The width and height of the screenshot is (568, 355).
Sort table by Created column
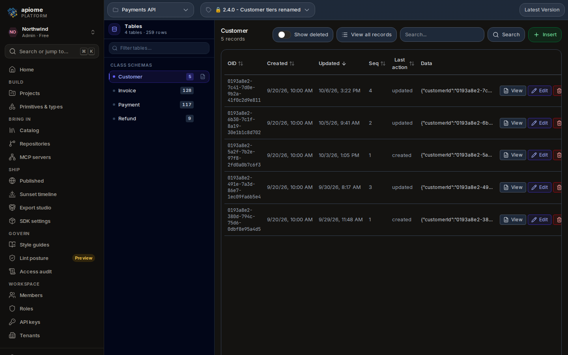[x=280, y=64]
